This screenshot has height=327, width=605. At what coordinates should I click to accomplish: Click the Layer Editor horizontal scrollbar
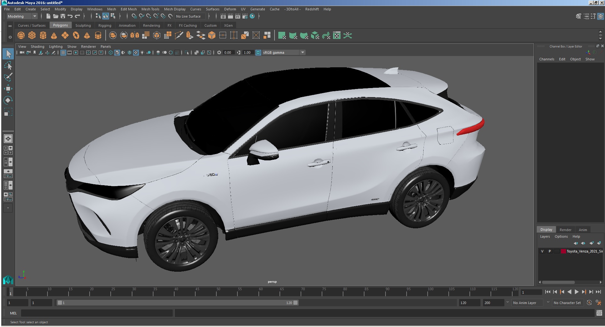coord(558,282)
